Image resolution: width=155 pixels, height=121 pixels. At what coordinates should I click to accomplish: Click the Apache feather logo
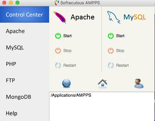click(60, 17)
